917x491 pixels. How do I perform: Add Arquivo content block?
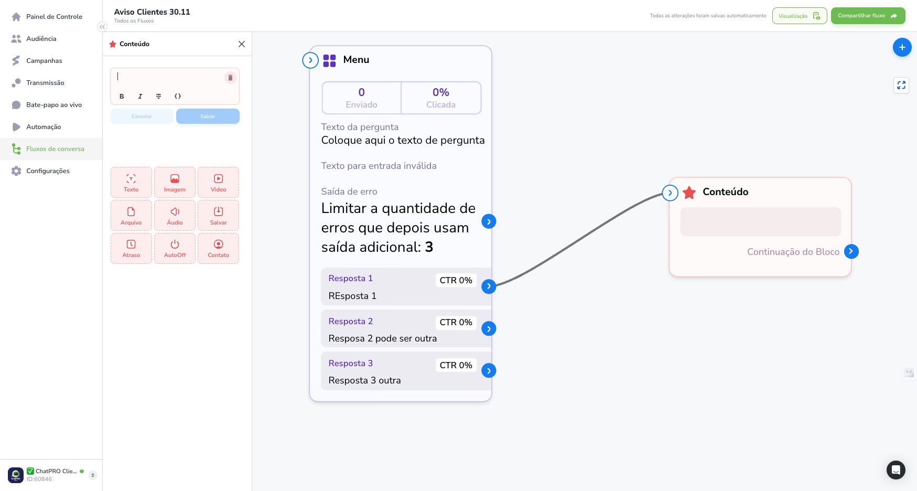pos(131,215)
